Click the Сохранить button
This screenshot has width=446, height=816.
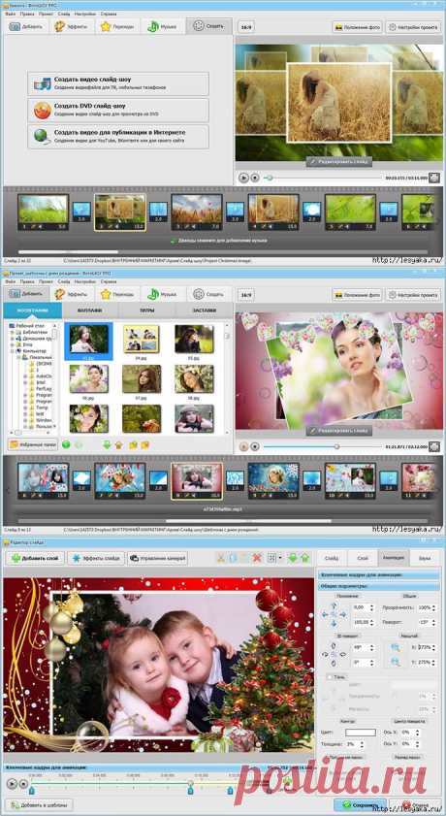click(x=361, y=805)
